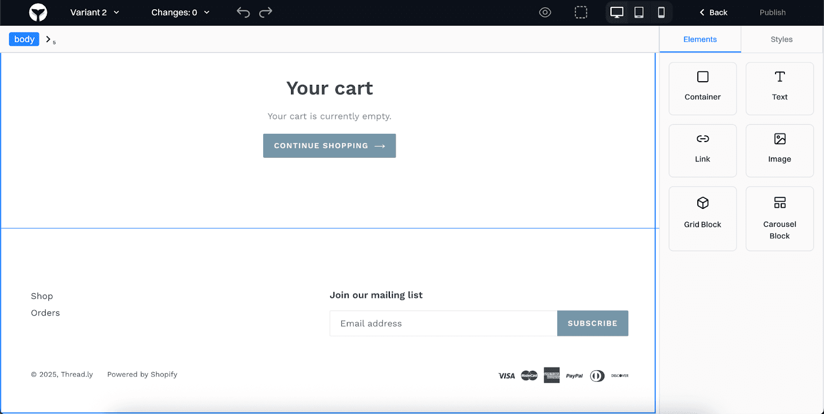824x414 pixels.
Task: Click the app logo in top-left
Action: point(38,12)
